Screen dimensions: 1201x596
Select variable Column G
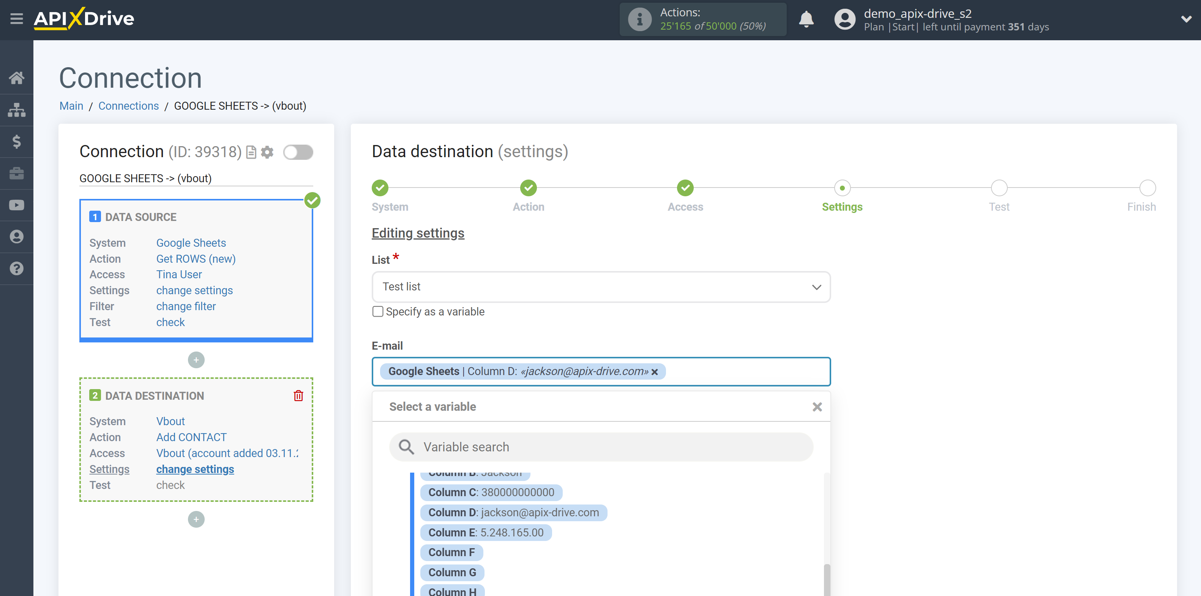(x=452, y=572)
